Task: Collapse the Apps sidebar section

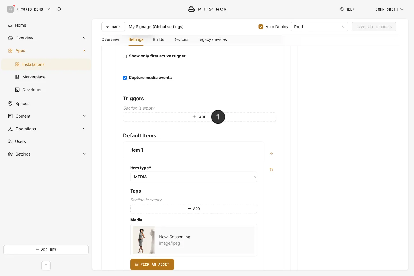Action: coord(84,51)
